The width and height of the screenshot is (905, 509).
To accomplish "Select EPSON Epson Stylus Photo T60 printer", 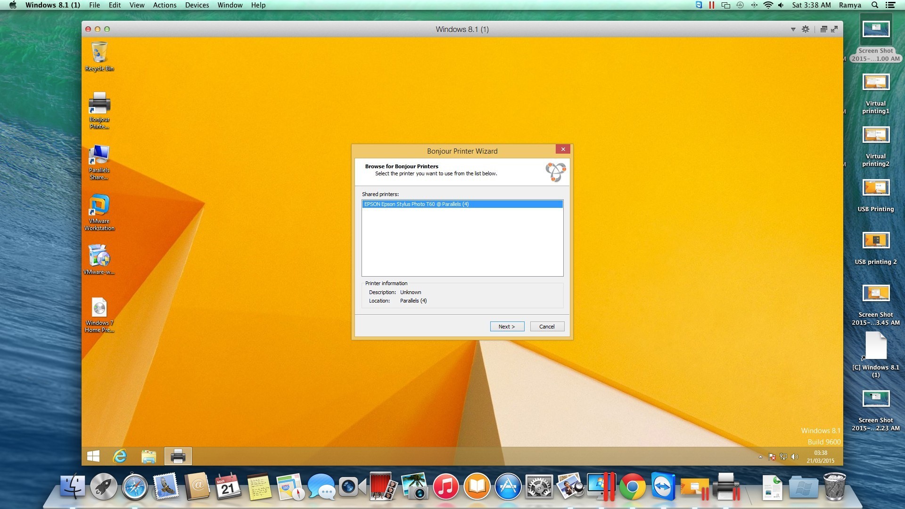I will tap(462, 204).
